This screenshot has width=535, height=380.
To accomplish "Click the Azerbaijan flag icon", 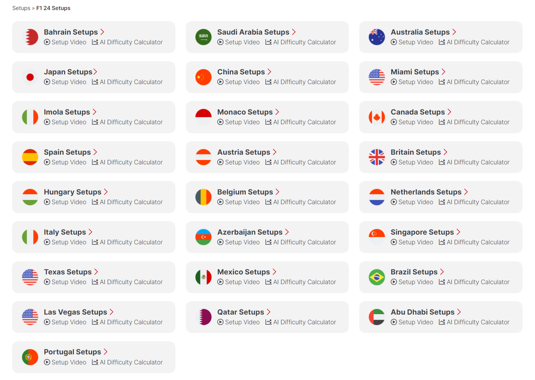I will click(x=203, y=237).
